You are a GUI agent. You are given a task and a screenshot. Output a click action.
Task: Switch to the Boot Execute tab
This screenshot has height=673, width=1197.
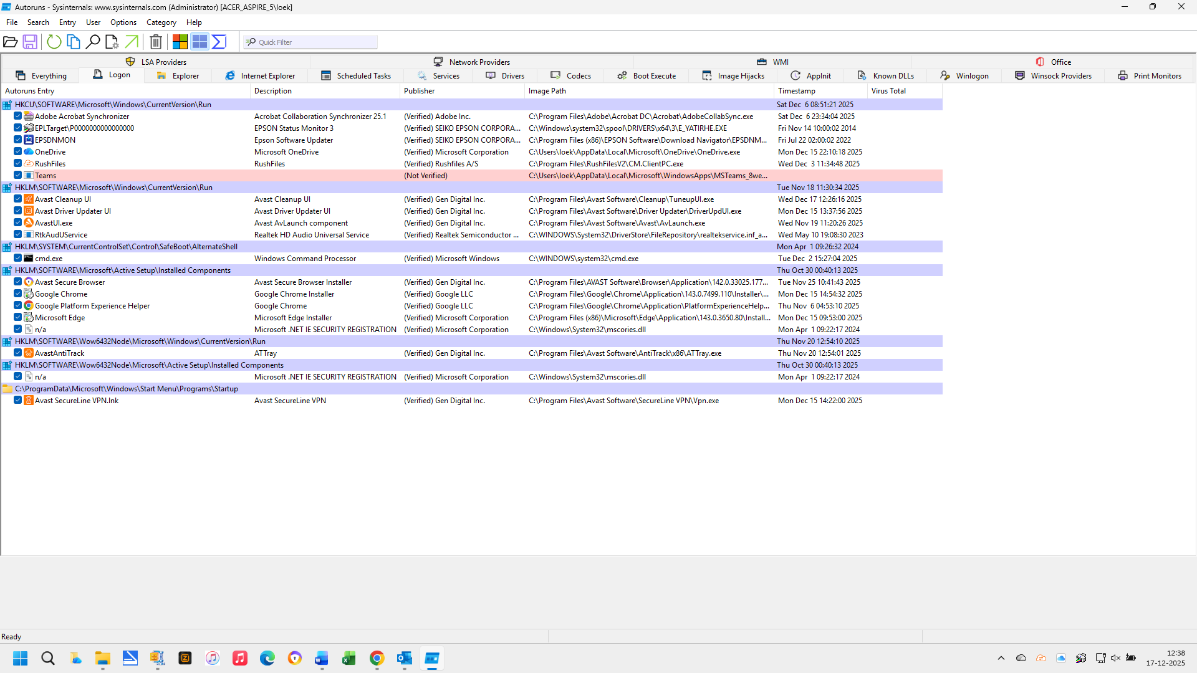[647, 76]
